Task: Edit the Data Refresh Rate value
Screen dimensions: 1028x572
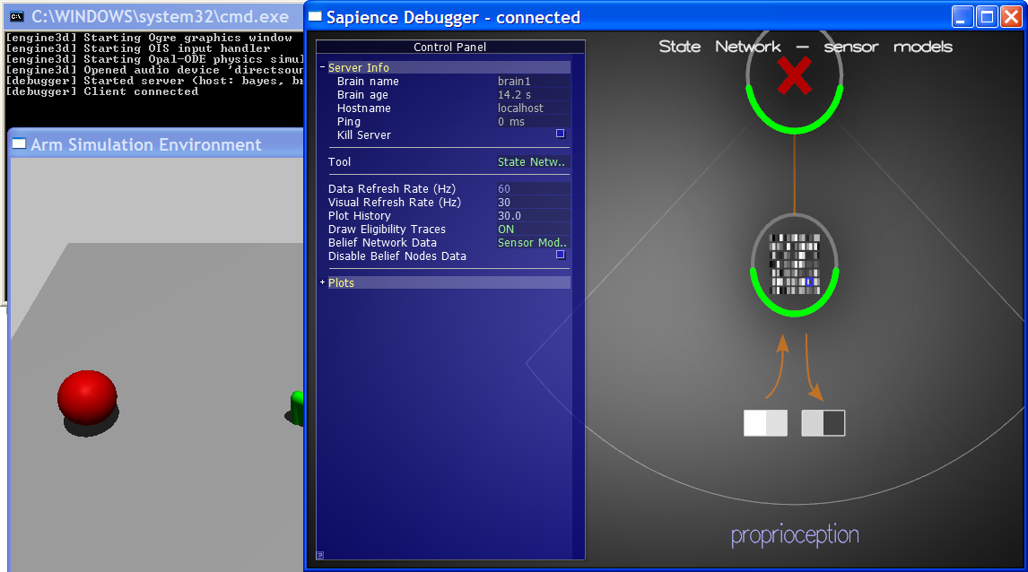Action: click(532, 189)
